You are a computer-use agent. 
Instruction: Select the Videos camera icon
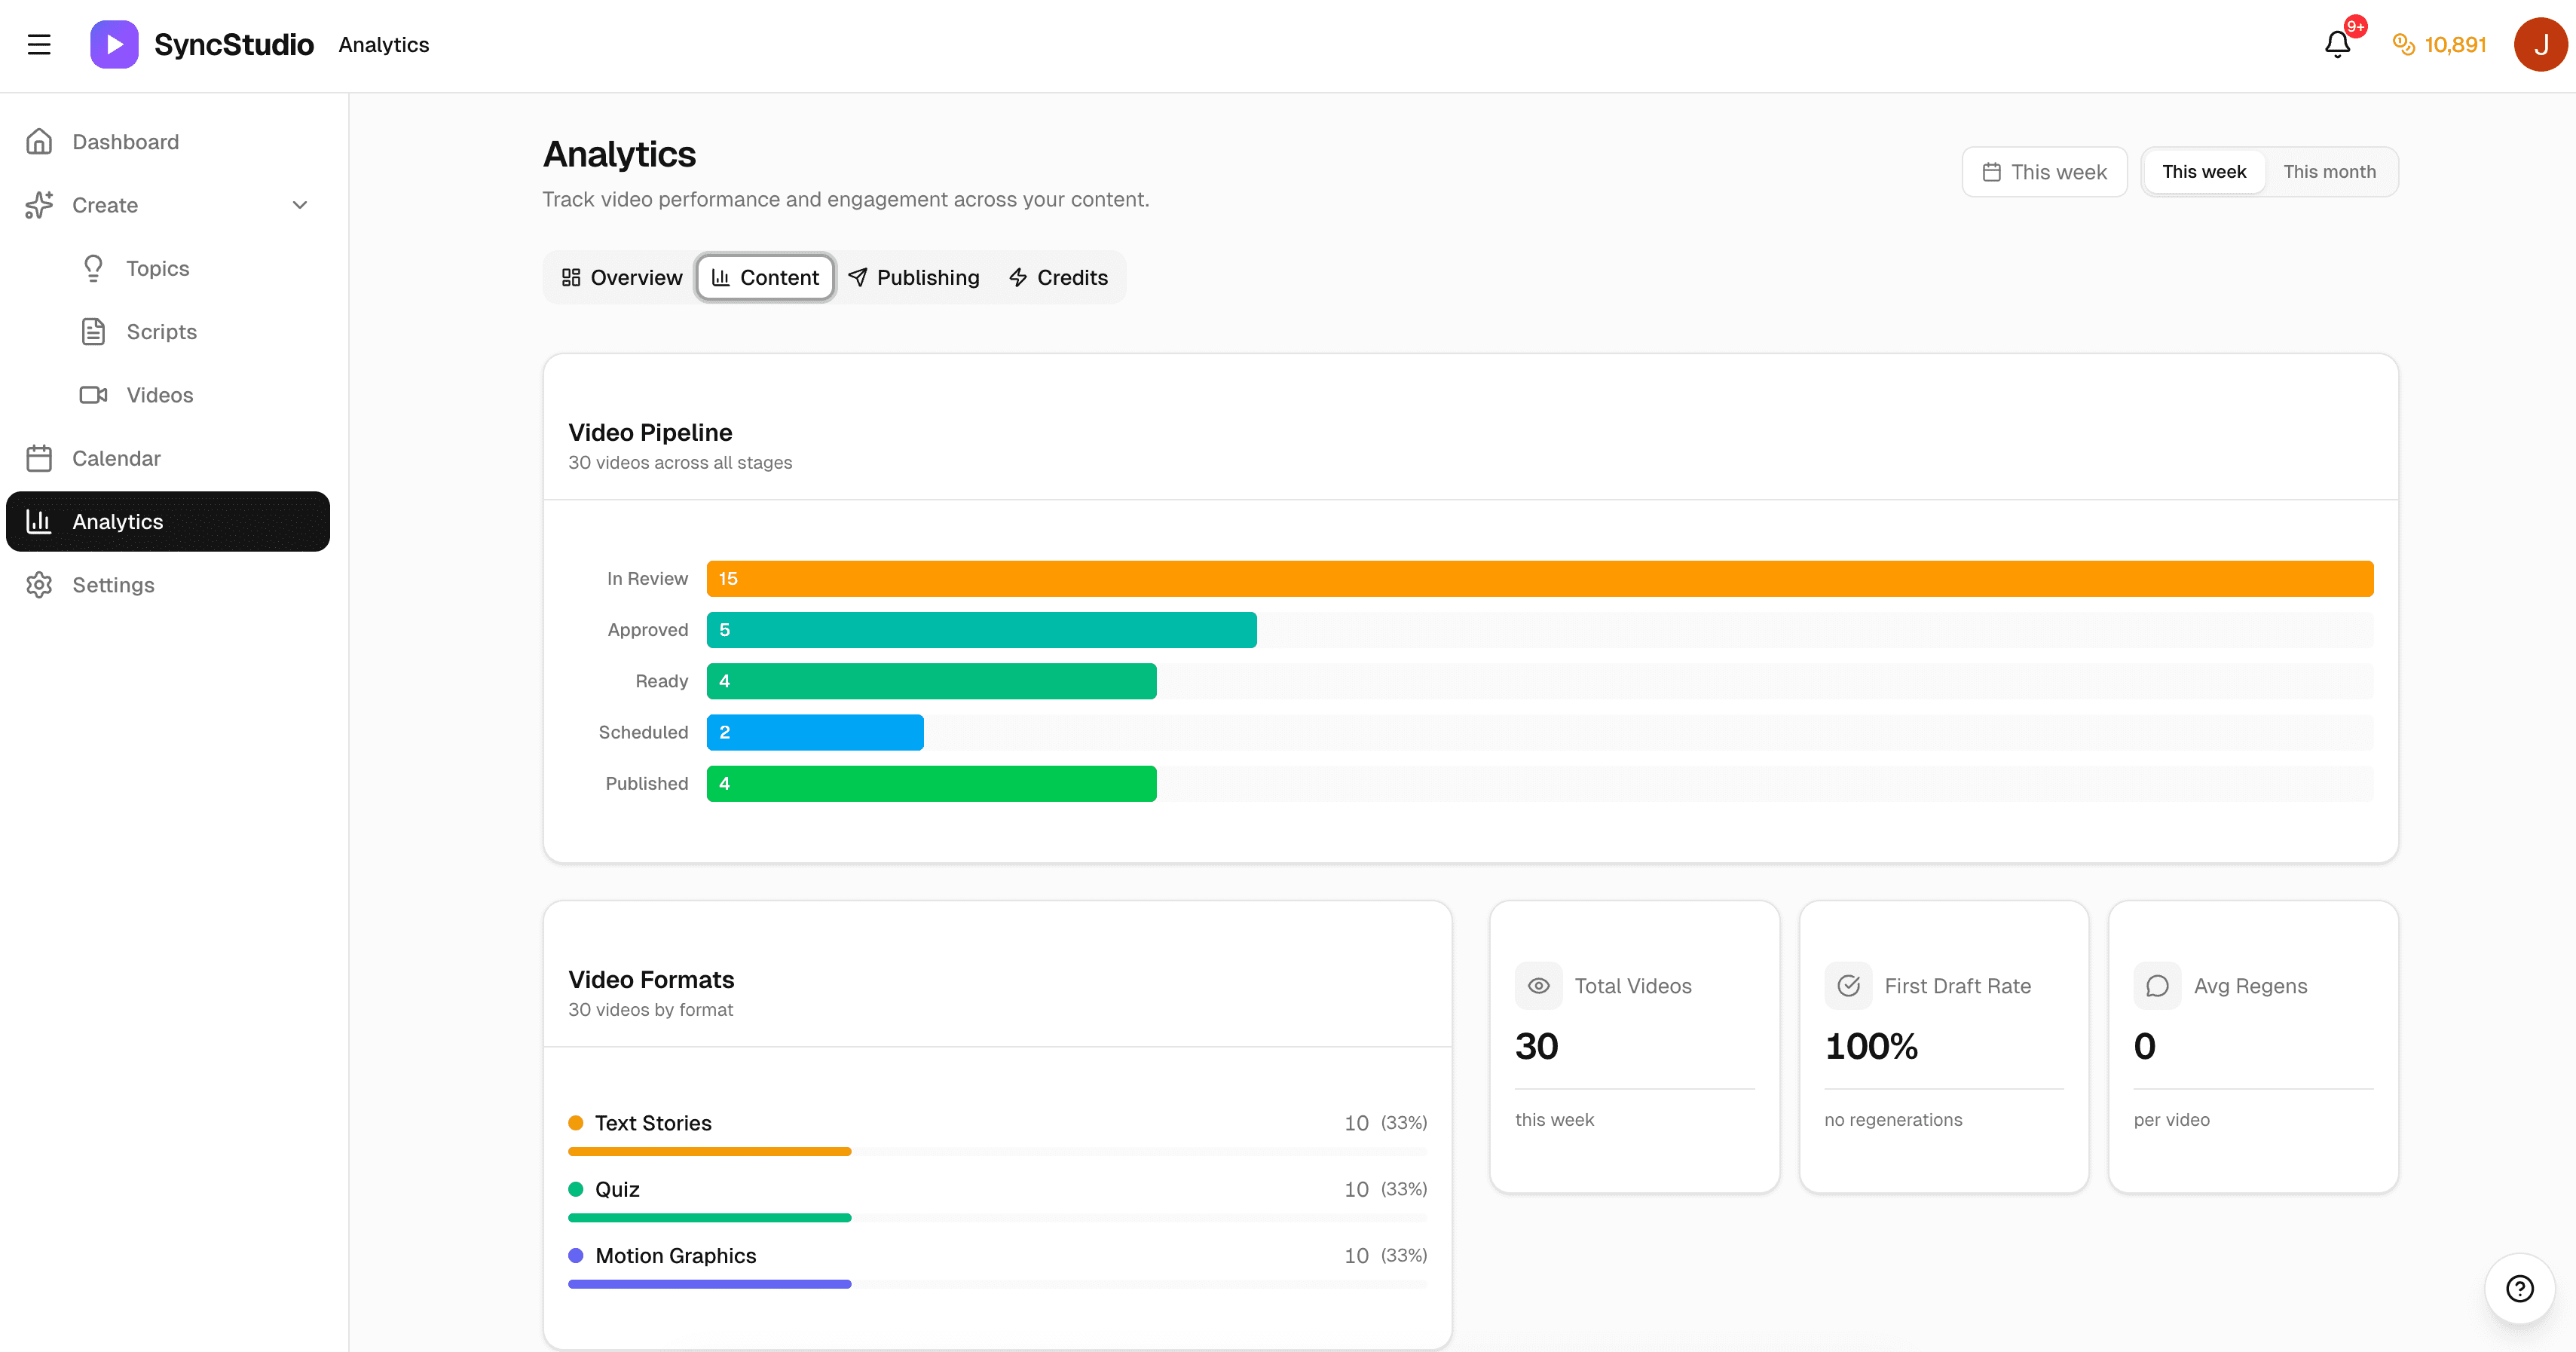pyautogui.click(x=93, y=394)
